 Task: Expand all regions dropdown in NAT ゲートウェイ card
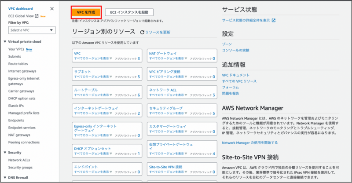click(168, 59)
